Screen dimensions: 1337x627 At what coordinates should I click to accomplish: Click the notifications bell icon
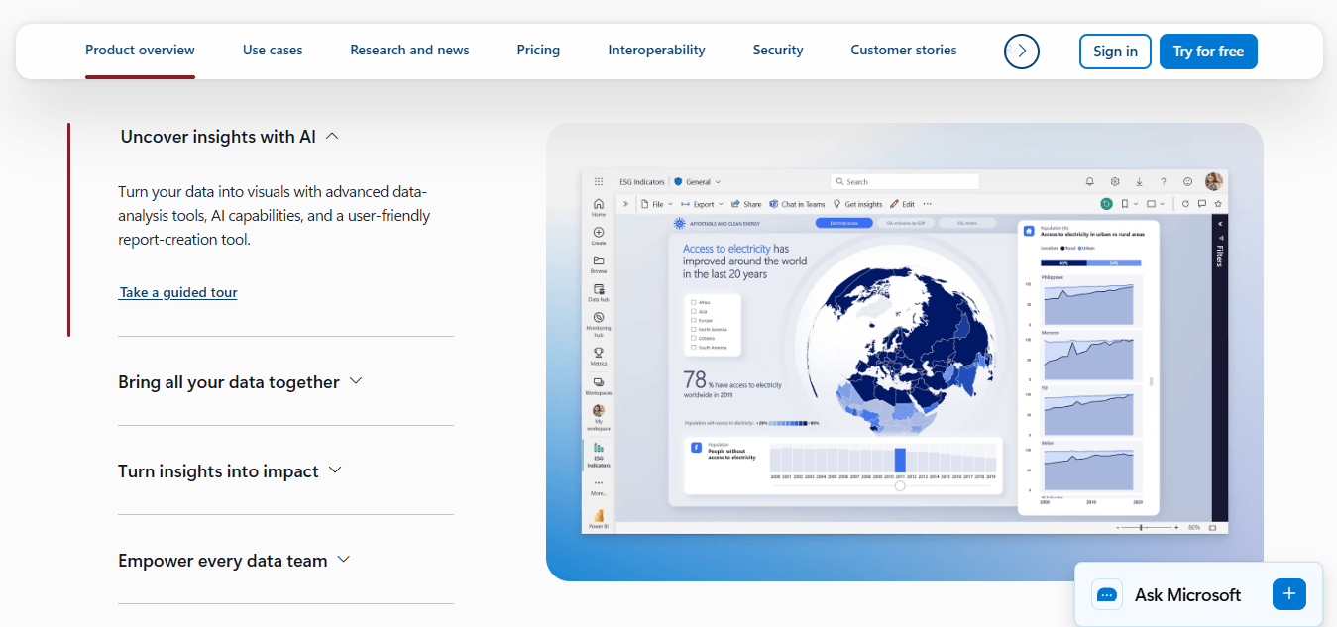1089,181
